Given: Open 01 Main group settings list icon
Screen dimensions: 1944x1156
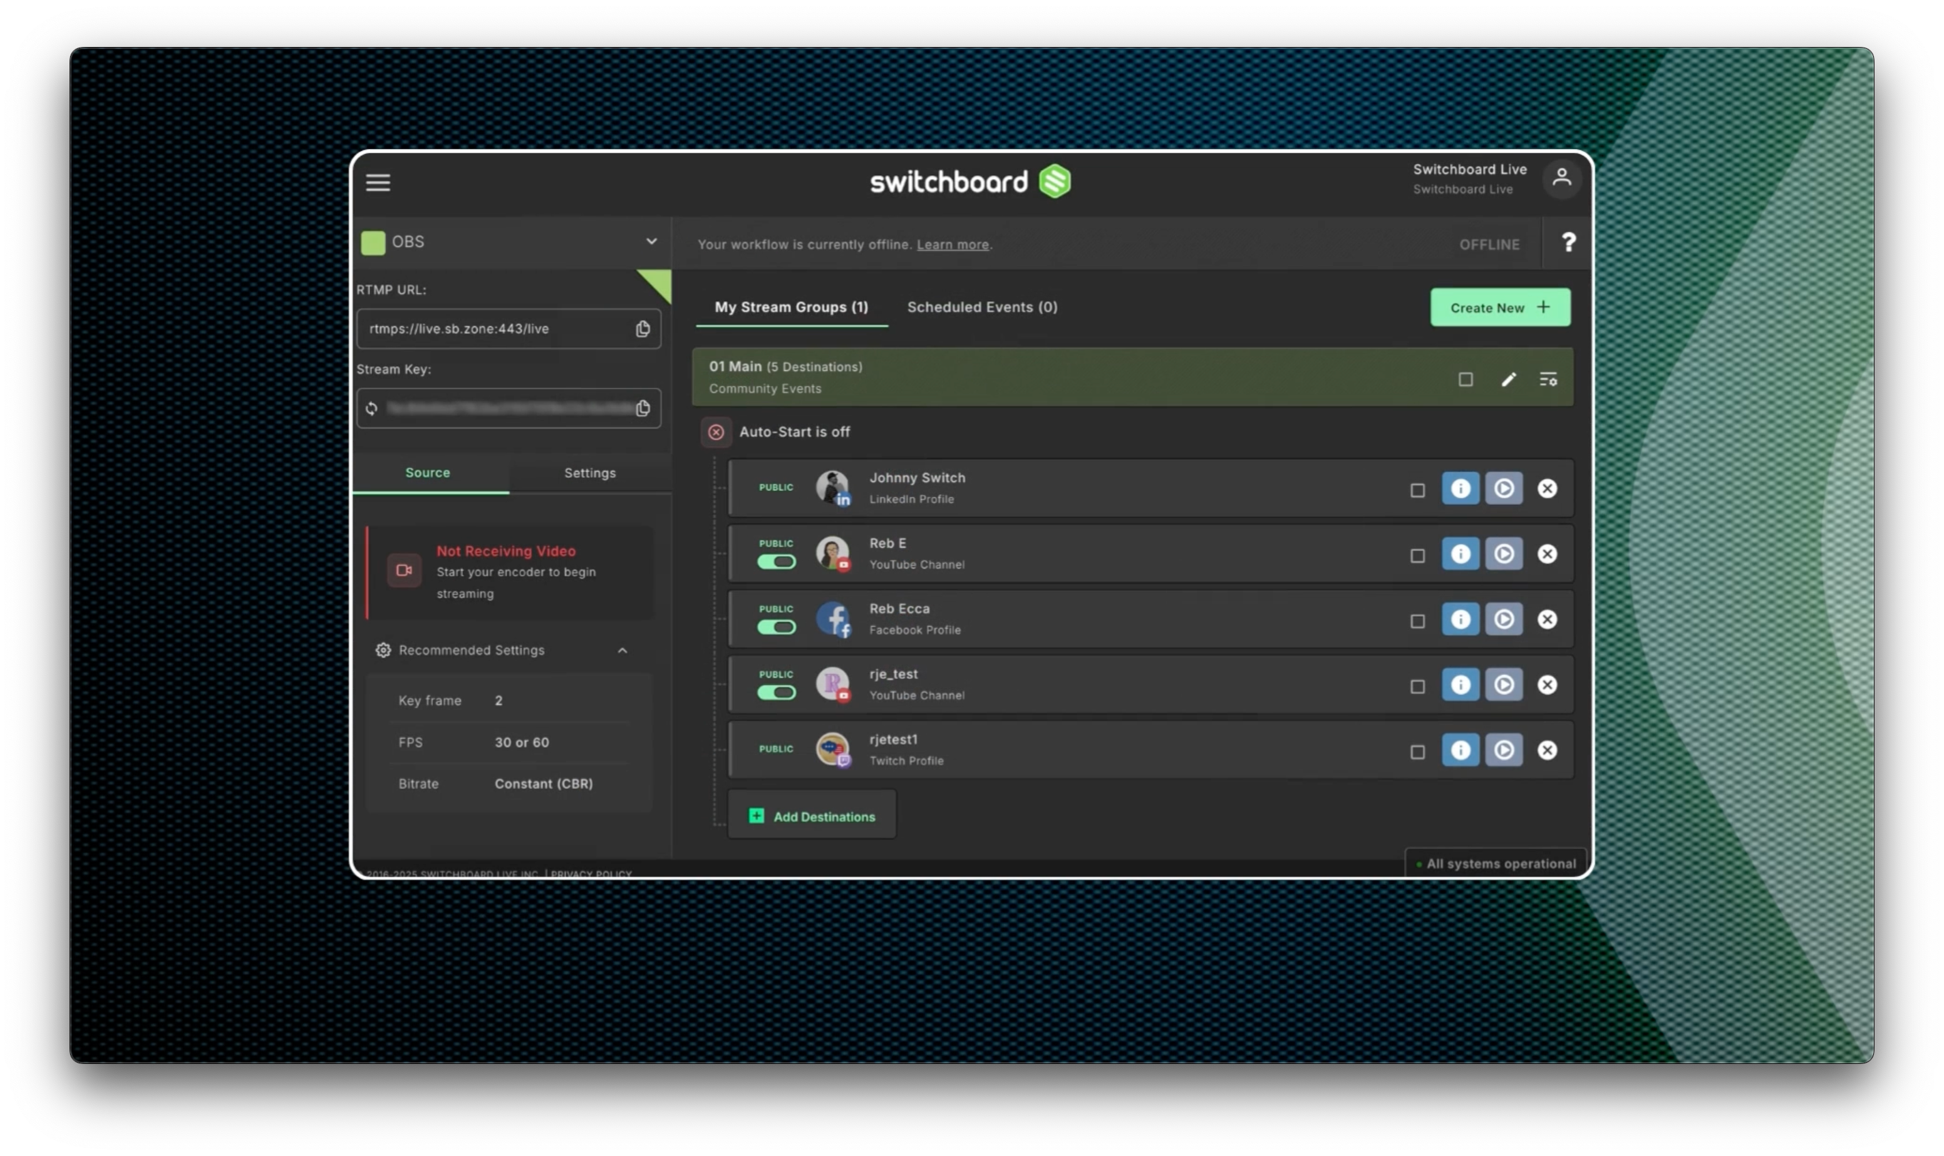Looking at the screenshot, I should [1548, 379].
